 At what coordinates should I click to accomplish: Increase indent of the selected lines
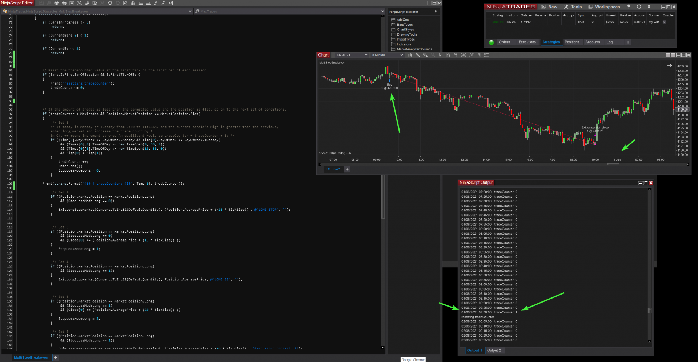[148, 3]
